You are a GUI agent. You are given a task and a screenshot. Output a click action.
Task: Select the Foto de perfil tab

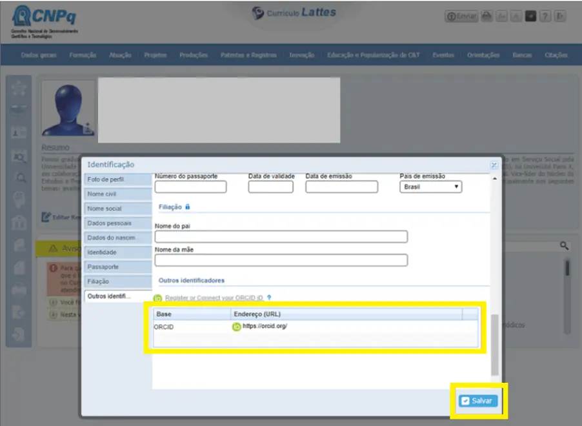click(117, 179)
